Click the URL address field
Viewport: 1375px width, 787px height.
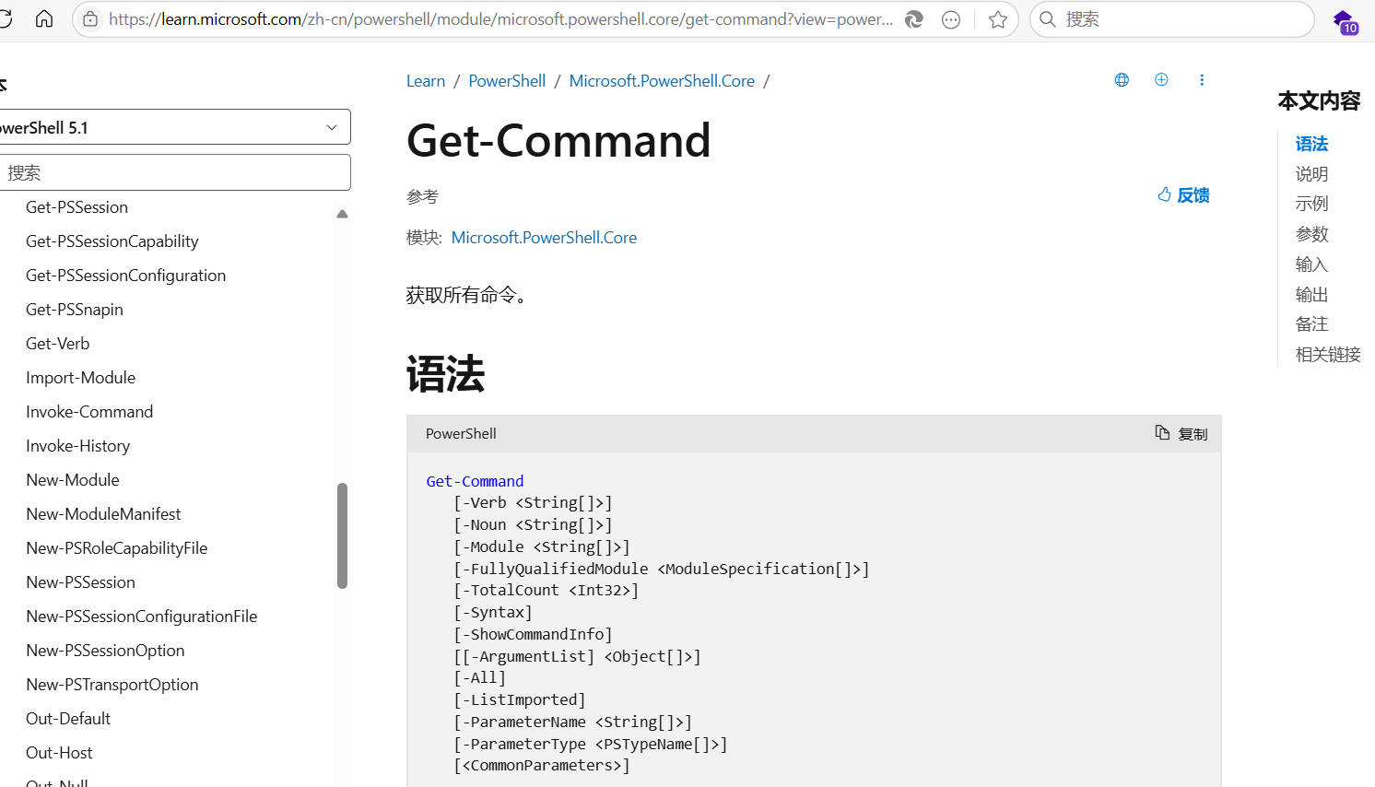500,19
